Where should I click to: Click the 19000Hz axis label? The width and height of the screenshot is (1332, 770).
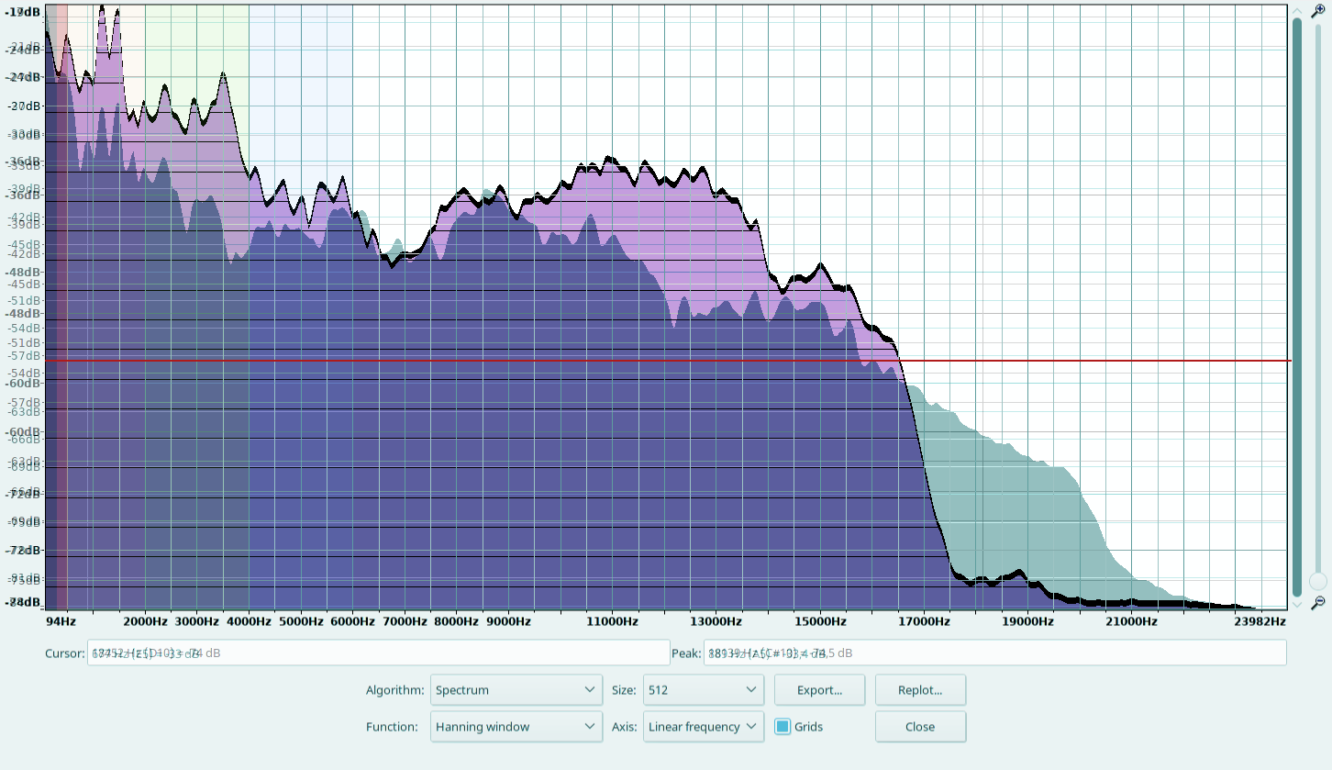(1027, 621)
